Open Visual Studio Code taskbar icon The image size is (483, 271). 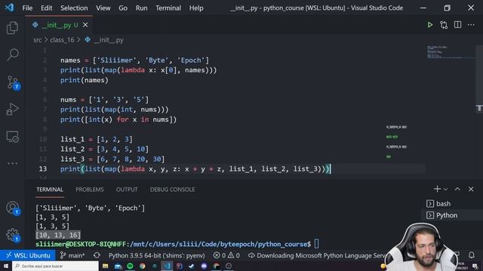pyautogui.click(x=167, y=266)
